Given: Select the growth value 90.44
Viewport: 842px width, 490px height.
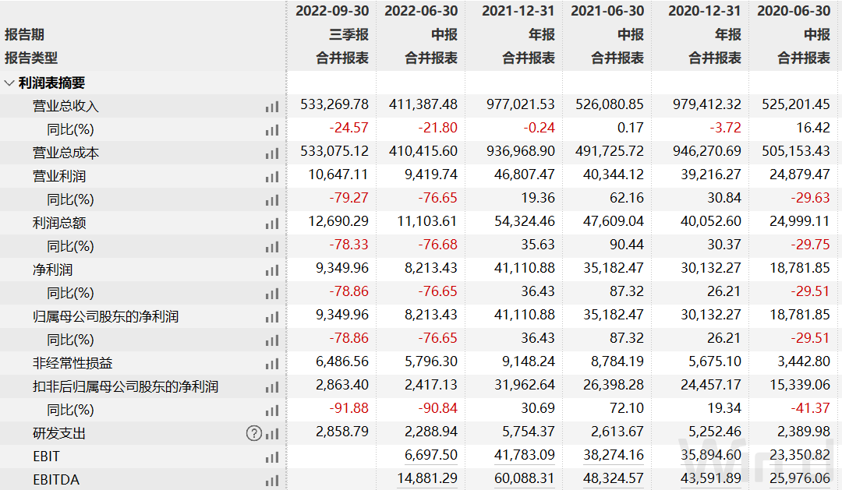Looking at the screenshot, I should [627, 244].
